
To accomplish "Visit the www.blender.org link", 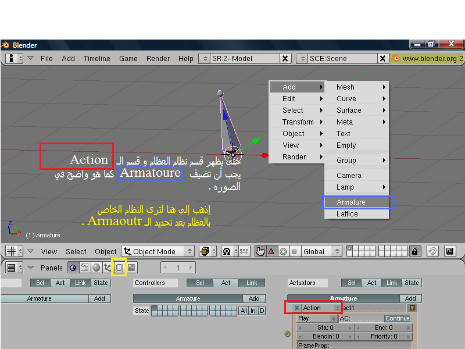I will (x=427, y=59).
